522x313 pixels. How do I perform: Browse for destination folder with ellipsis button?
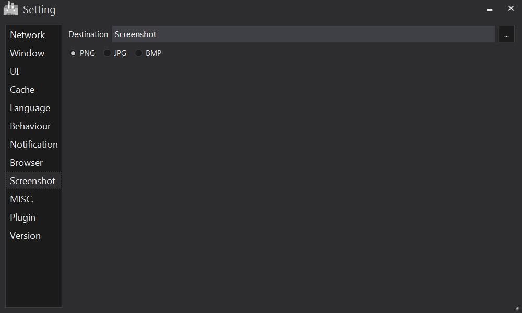(x=506, y=34)
